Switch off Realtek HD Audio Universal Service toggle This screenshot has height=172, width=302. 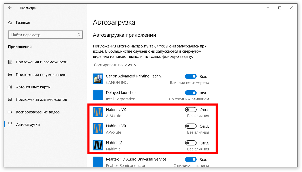coord(191,159)
